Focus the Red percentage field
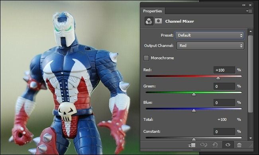Image resolution: width=259 pixels, height=155 pixels. pyautogui.click(x=224, y=70)
